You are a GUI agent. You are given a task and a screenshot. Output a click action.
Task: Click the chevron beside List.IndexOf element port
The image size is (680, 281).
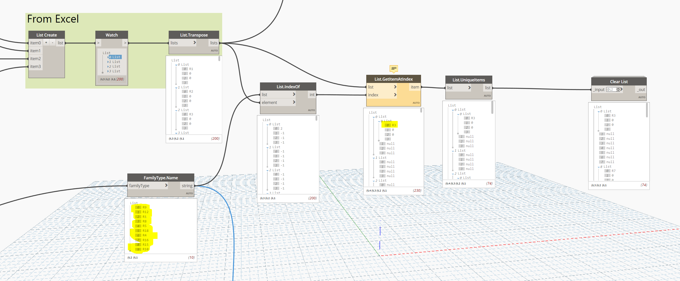click(294, 102)
